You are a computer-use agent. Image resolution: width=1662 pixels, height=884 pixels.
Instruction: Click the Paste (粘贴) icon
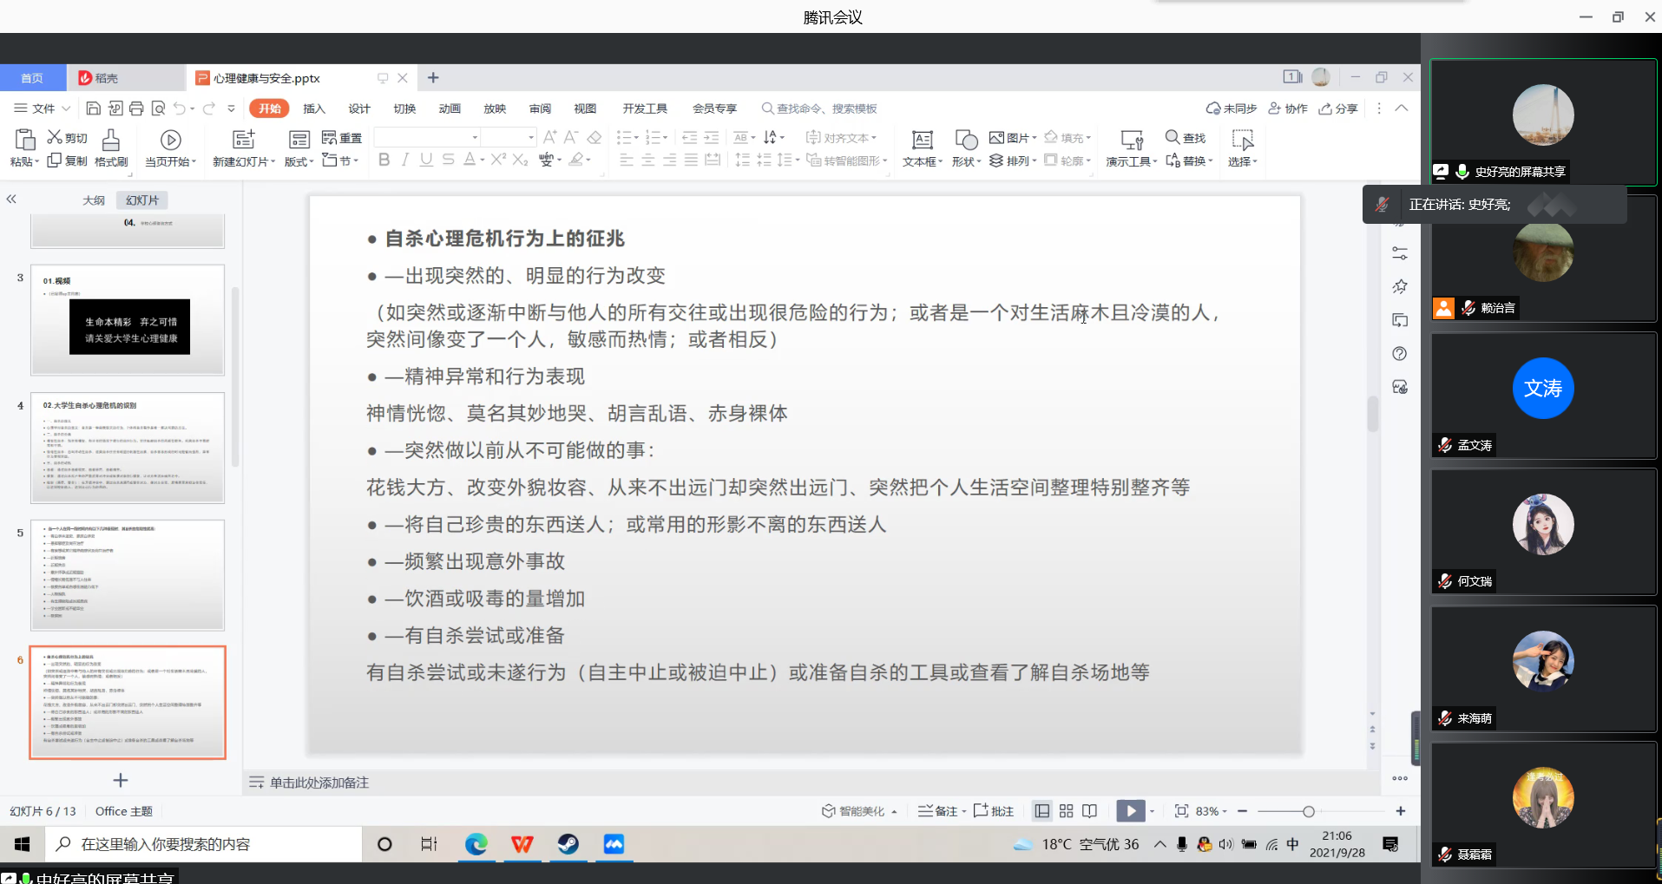pos(25,140)
